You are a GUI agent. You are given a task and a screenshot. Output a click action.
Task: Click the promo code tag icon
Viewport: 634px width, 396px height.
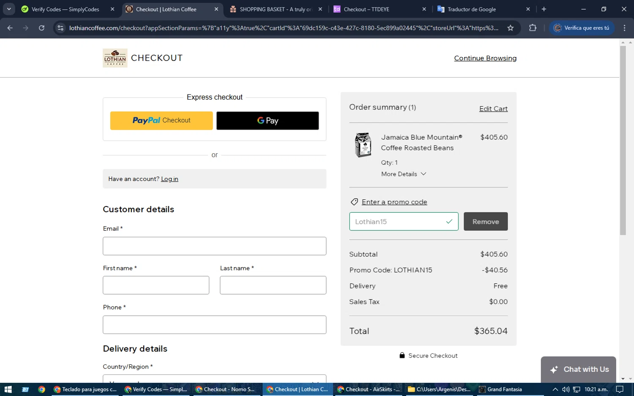[354, 202]
